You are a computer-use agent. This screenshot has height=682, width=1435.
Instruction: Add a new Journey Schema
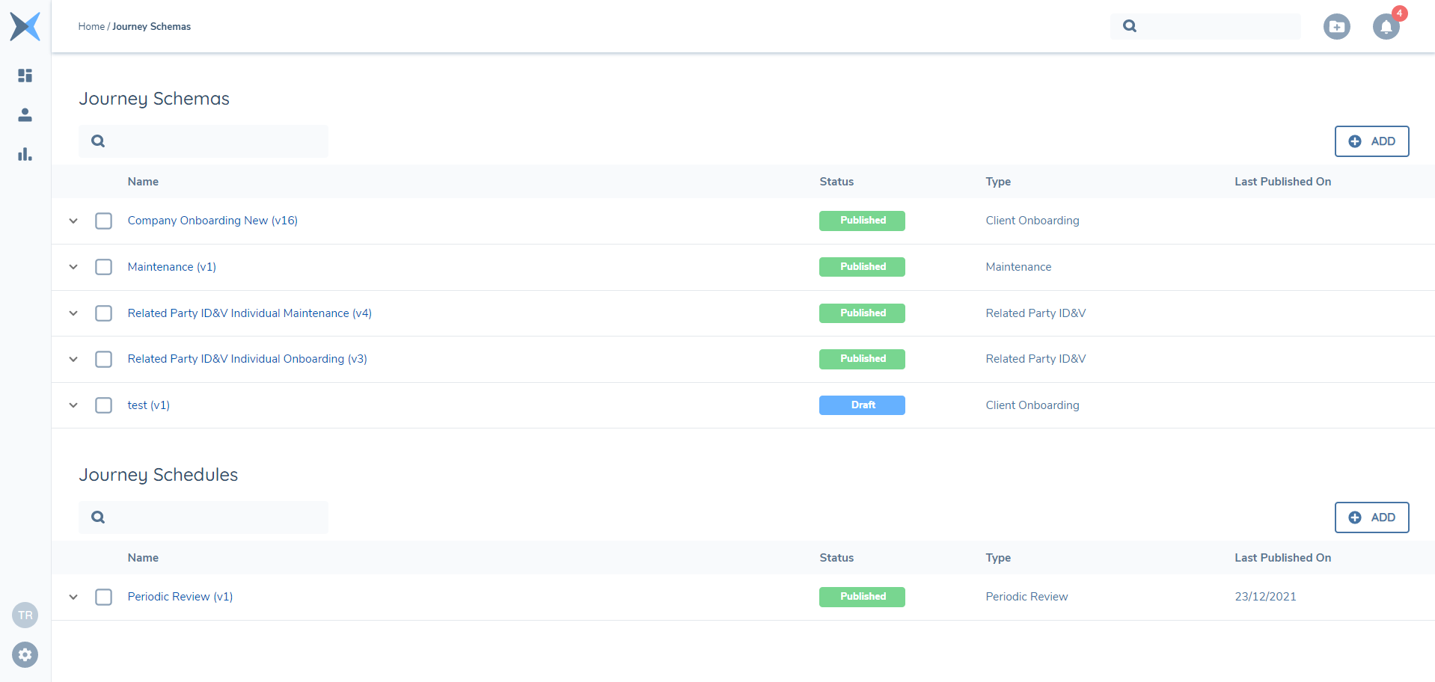(x=1371, y=141)
